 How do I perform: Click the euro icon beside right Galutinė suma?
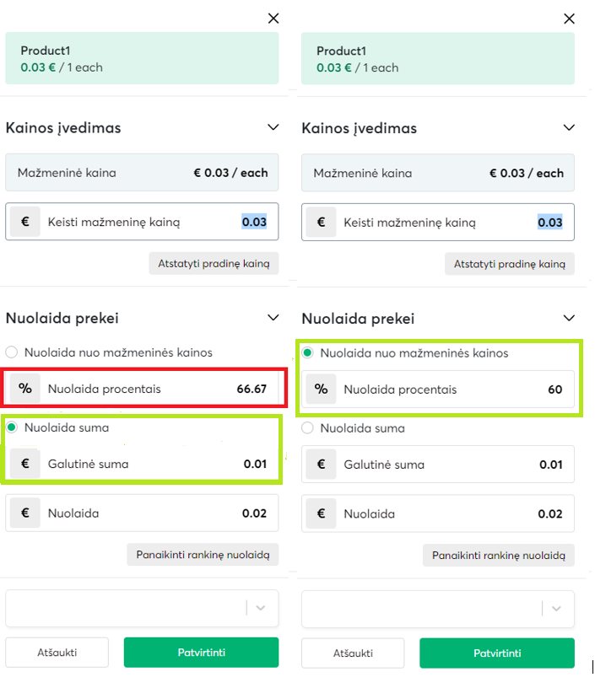point(321,465)
